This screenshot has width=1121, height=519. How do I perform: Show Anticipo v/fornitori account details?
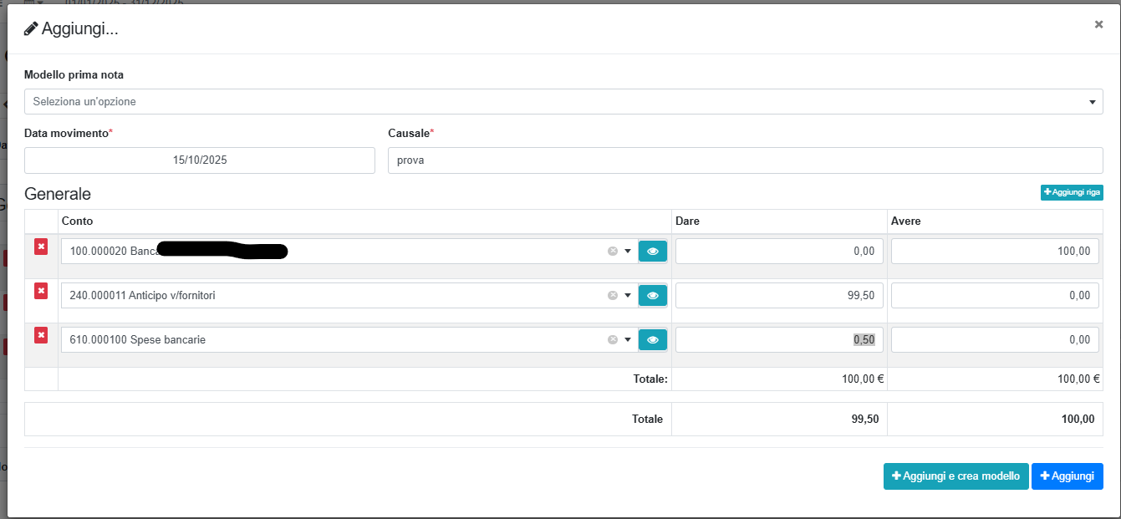tap(652, 295)
